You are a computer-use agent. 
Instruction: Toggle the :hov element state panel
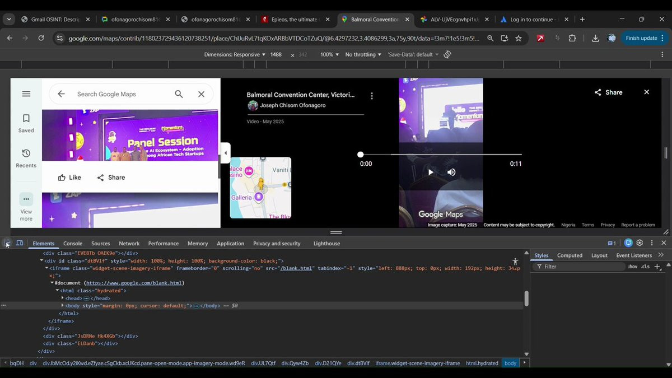point(633,267)
